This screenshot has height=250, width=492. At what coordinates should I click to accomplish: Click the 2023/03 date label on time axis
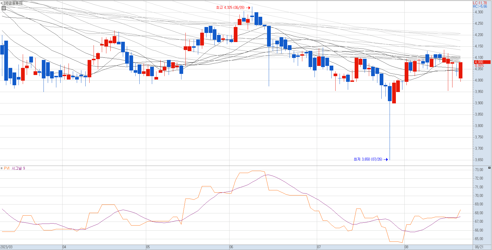(6, 247)
